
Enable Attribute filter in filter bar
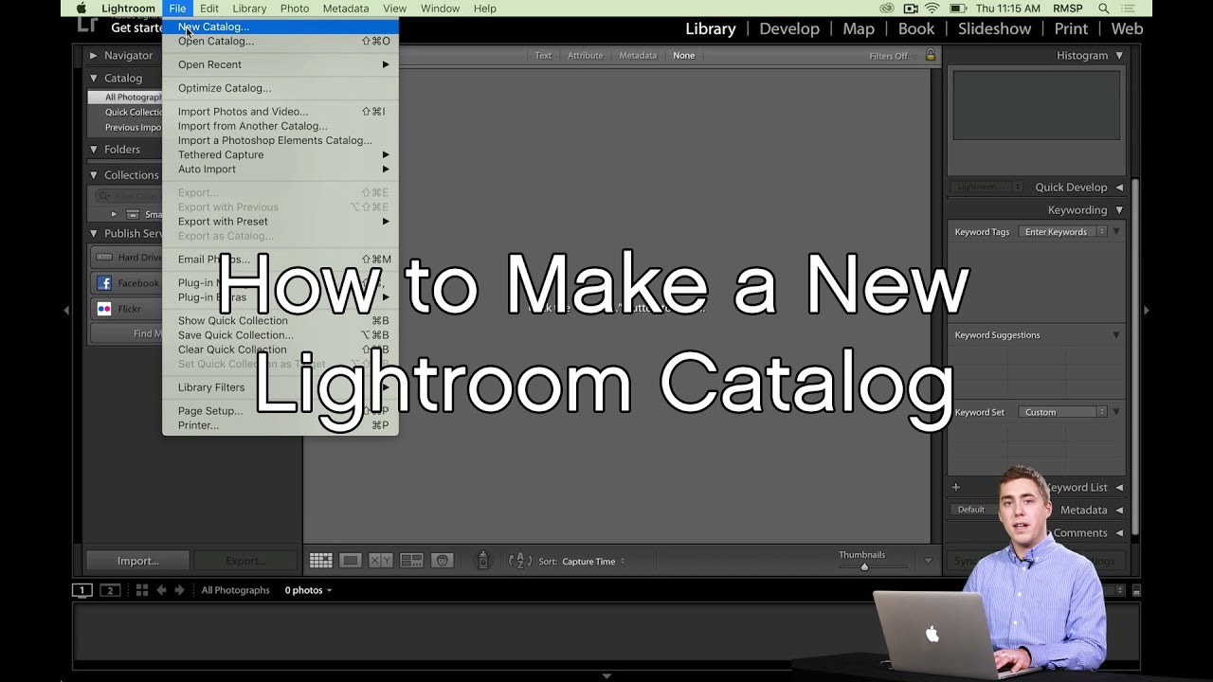pyautogui.click(x=585, y=56)
